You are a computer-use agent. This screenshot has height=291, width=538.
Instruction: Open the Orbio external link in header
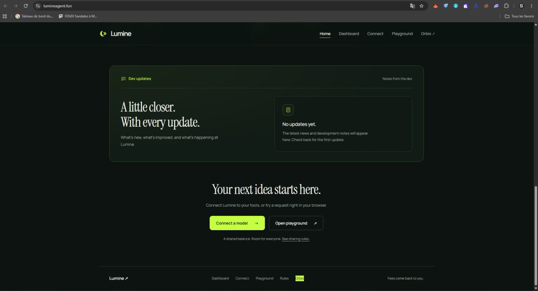coord(428,34)
